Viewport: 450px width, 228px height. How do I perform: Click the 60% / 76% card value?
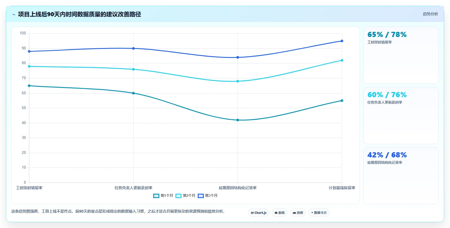387,95
